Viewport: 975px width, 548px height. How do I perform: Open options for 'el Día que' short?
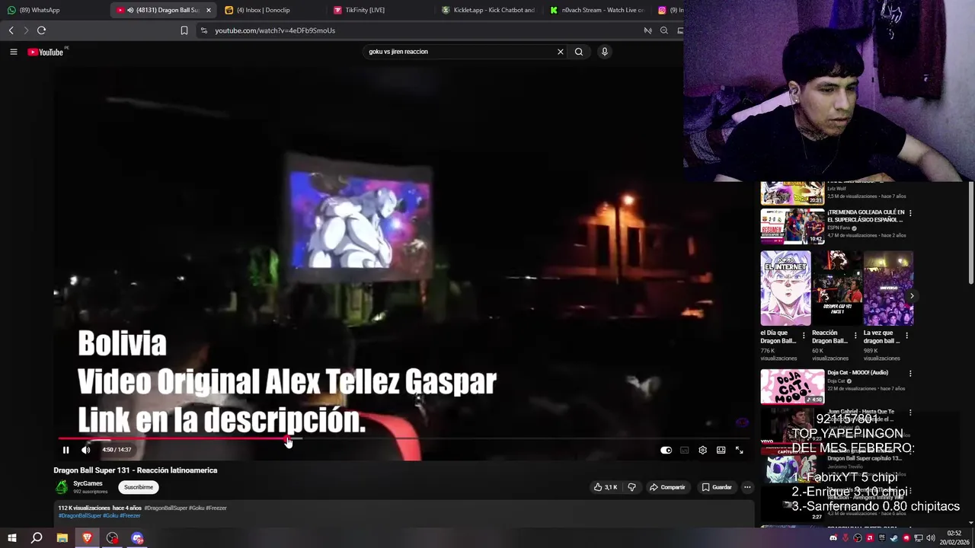pos(804,335)
